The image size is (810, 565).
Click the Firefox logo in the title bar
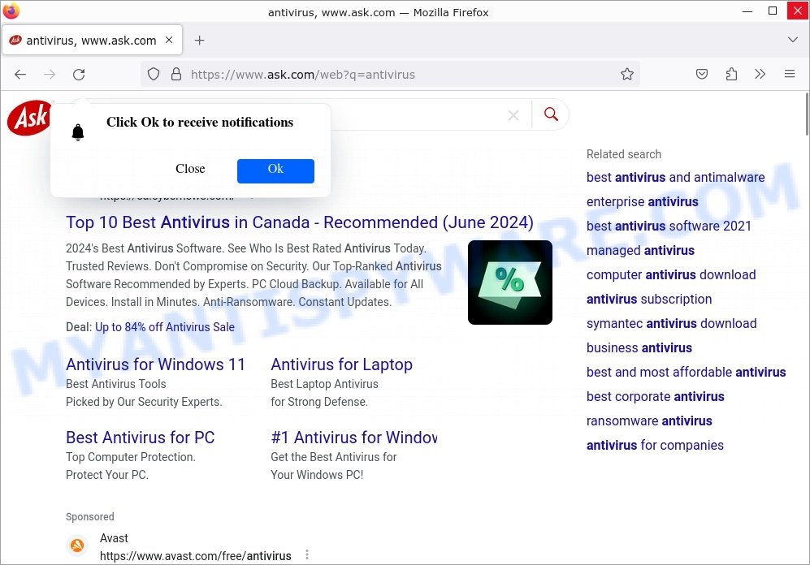11,11
